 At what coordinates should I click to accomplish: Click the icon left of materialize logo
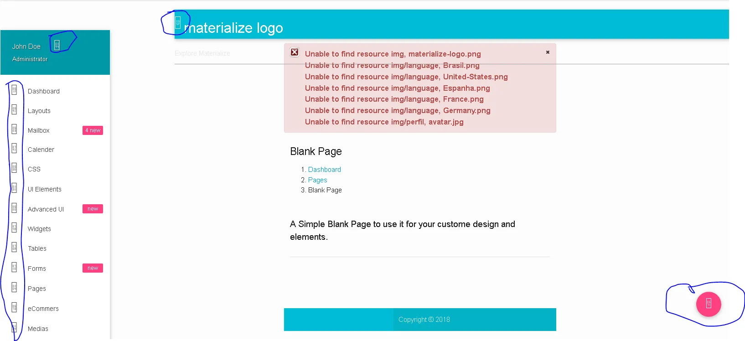(178, 22)
